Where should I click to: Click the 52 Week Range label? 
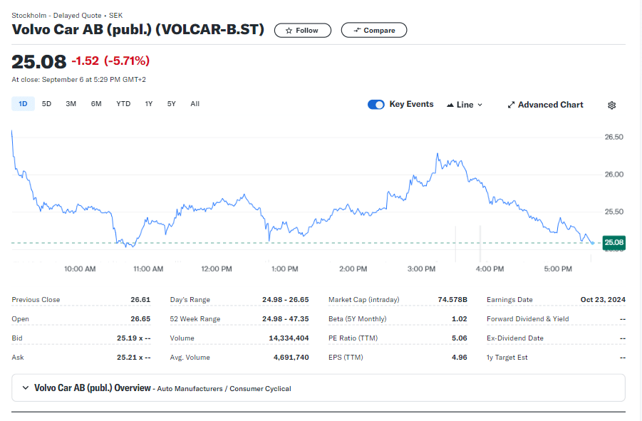[x=195, y=318]
